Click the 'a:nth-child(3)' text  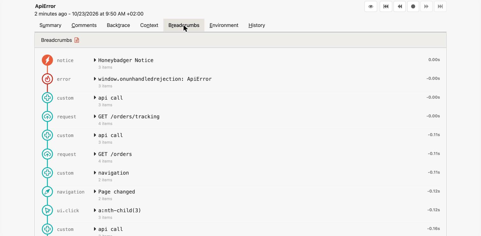(120, 210)
